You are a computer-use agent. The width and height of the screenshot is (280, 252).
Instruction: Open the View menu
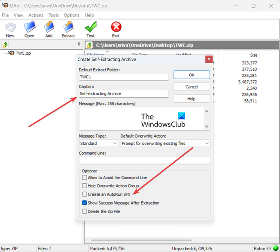(x=18, y=15)
